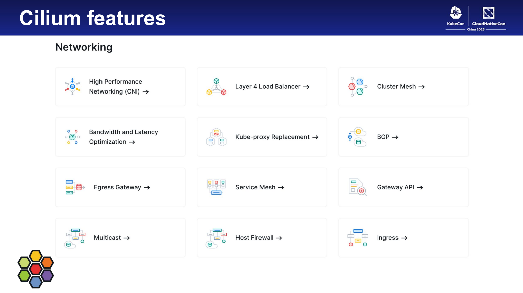Click the Layer 4 Load Balancer cube icon

tap(216, 87)
